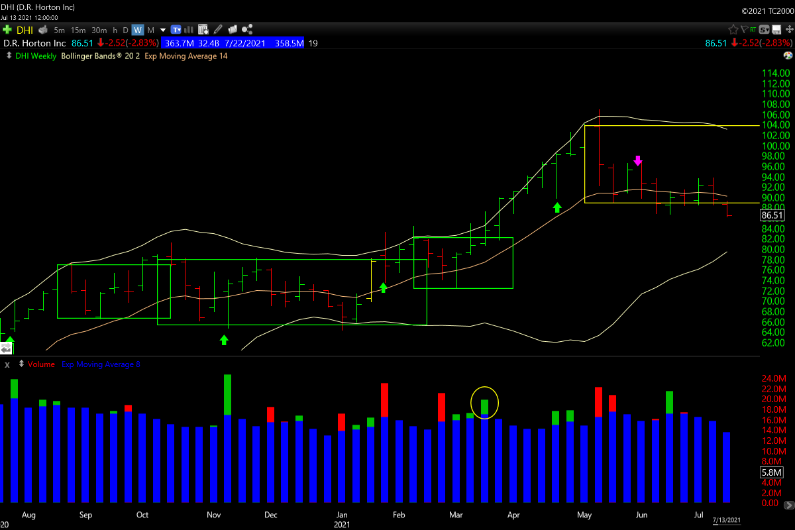
Task: Click the 363.7M data value
Action: pos(179,43)
